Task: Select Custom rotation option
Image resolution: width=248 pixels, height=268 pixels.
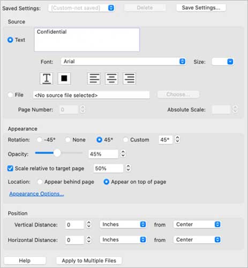Action: (125, 140)
